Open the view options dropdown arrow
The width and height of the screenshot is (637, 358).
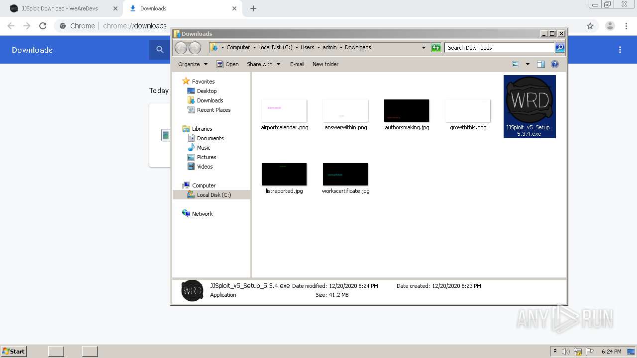pyautogui.click(x=528, y=64)
